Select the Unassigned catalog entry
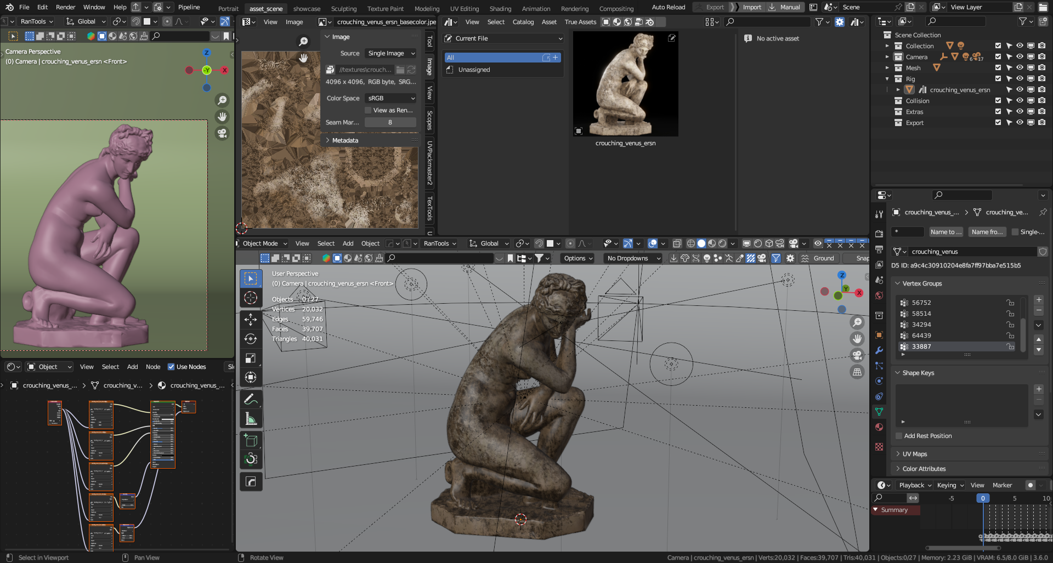 (502, 70)
